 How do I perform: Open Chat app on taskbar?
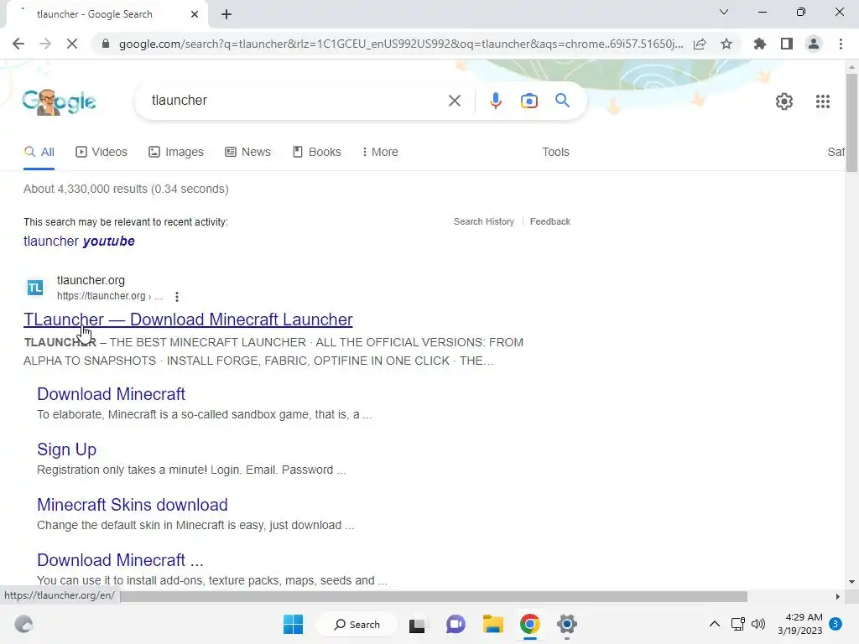coord(456,624)
